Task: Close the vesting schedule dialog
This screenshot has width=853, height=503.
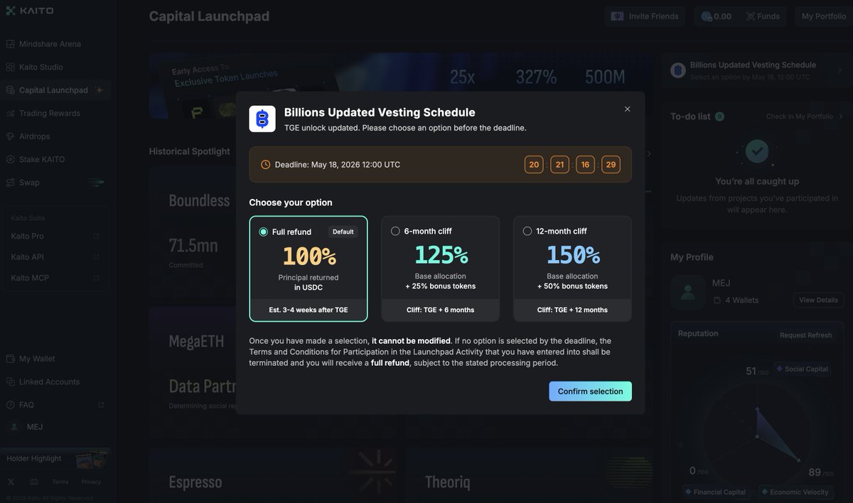Action: (x=627, y=109)
